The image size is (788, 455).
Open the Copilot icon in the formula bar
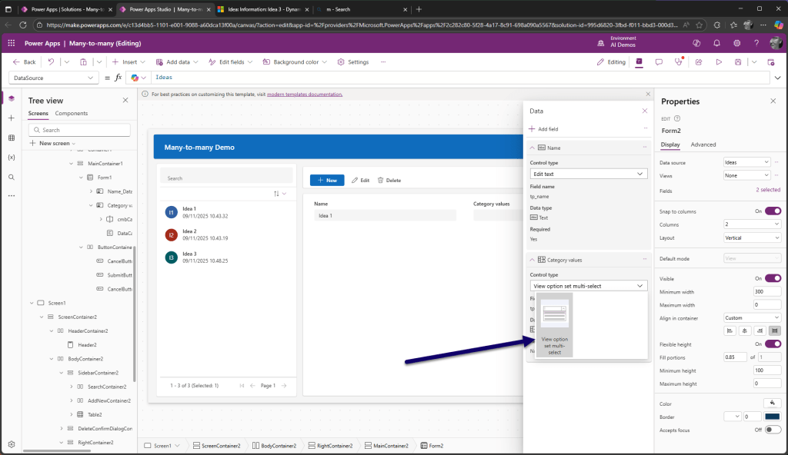[137, 78]
